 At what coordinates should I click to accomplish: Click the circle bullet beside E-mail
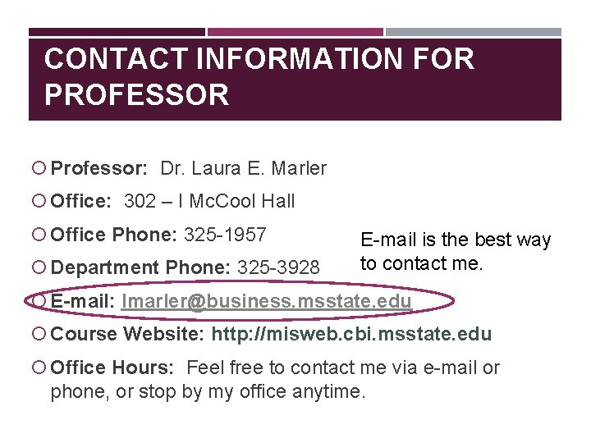pos(39,300)
